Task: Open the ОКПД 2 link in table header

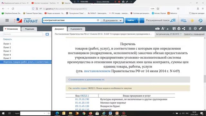Action: click(84, 96)
